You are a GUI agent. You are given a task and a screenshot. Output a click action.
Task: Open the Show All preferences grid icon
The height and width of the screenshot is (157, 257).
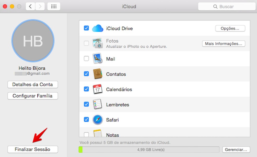coord(54,6)
